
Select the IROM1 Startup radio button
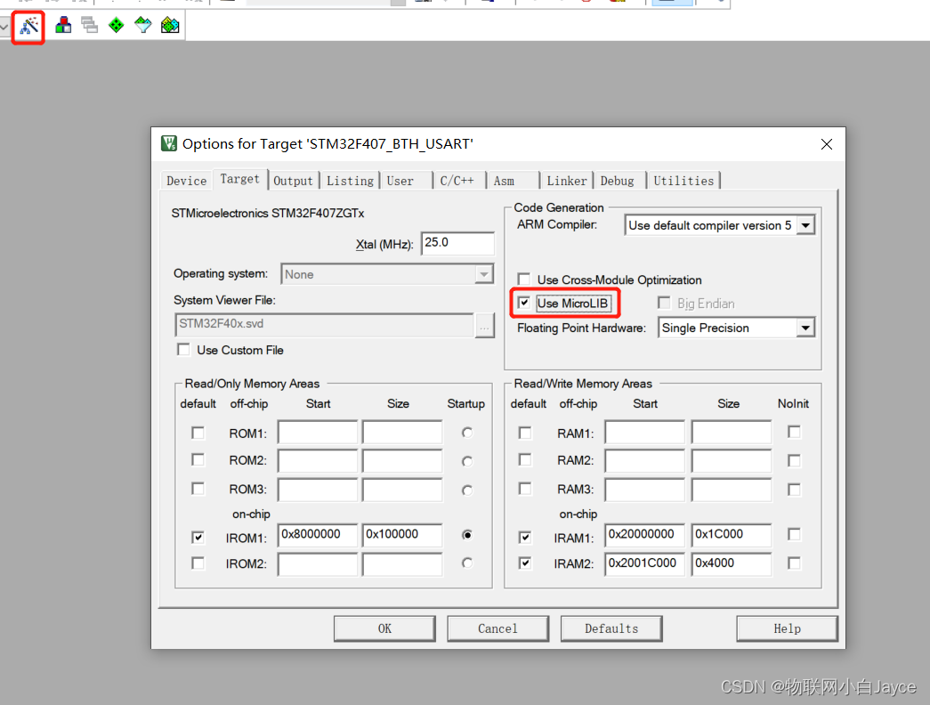[467, 535]
